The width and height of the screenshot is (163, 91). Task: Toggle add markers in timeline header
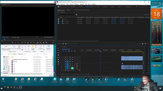coord(72,51)
